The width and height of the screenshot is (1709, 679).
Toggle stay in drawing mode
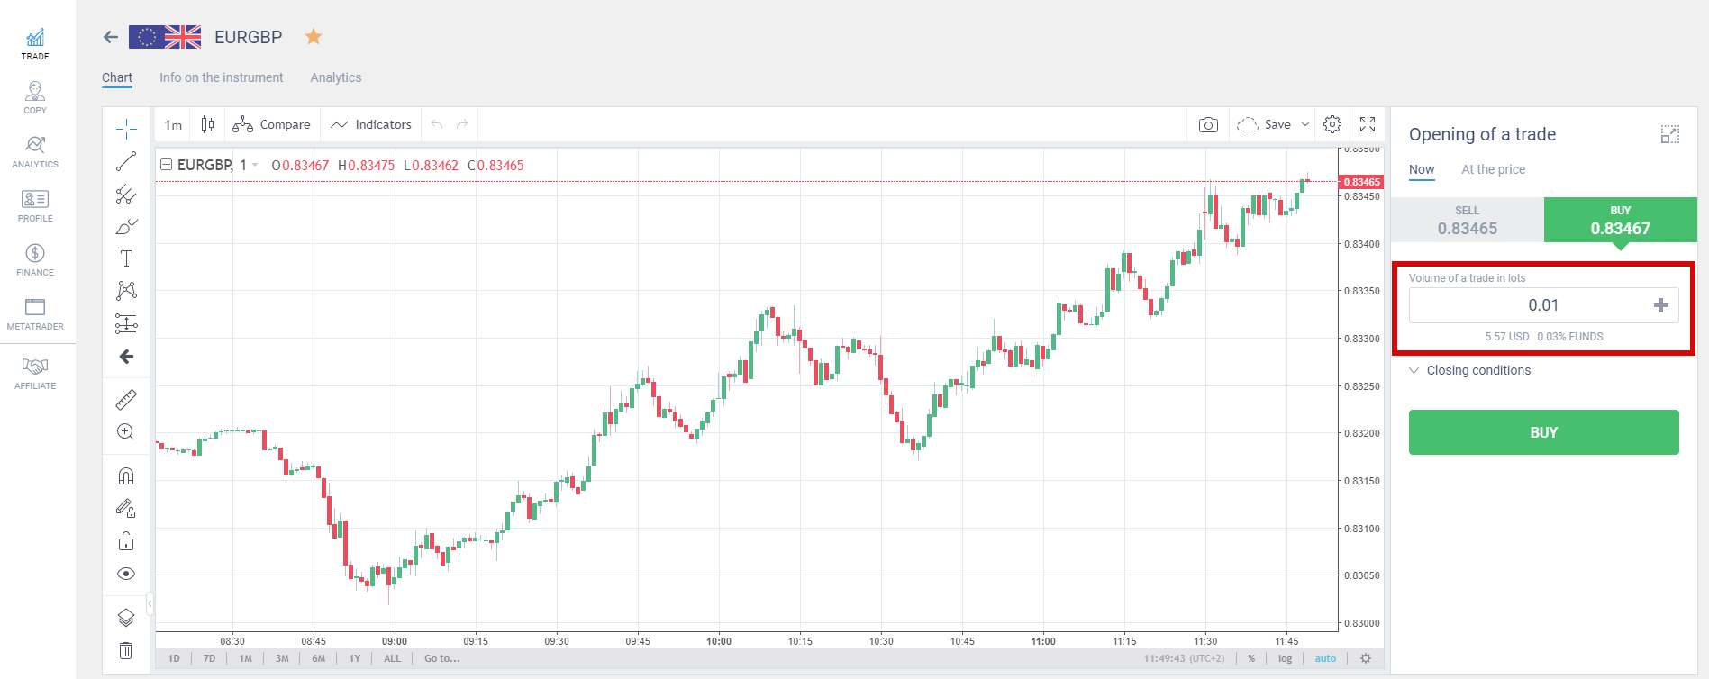[x=126, y=509]
